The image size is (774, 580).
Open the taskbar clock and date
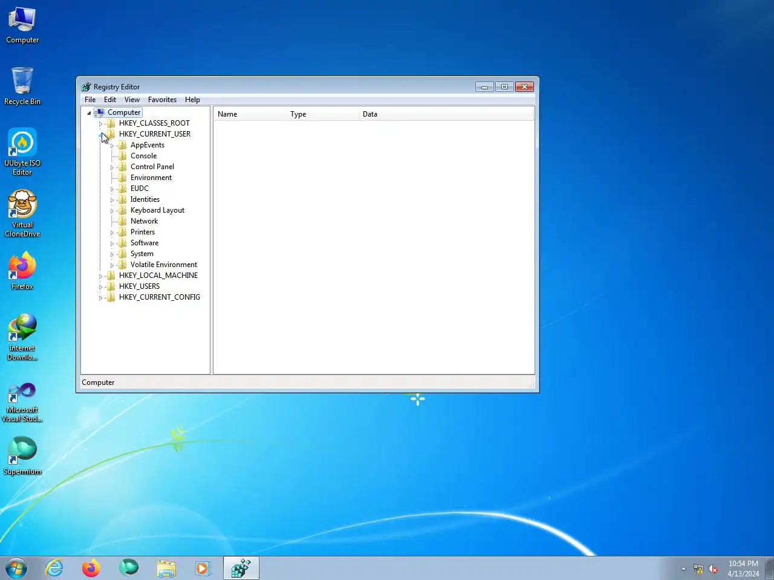tap(743, 569)
